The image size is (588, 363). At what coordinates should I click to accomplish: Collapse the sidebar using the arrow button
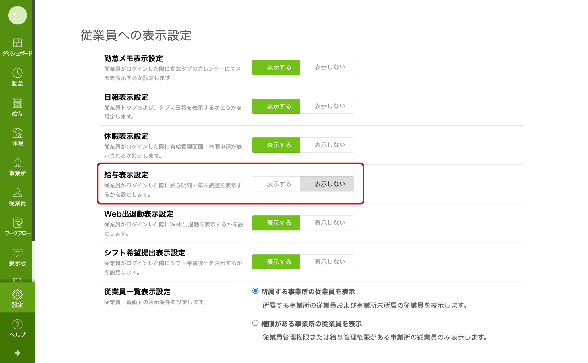[18, 353]
